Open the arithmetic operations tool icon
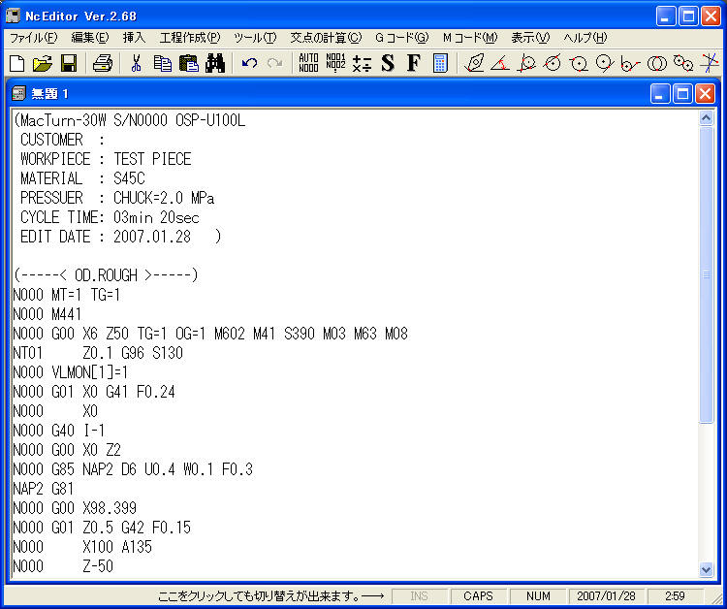 coord(362,63)
